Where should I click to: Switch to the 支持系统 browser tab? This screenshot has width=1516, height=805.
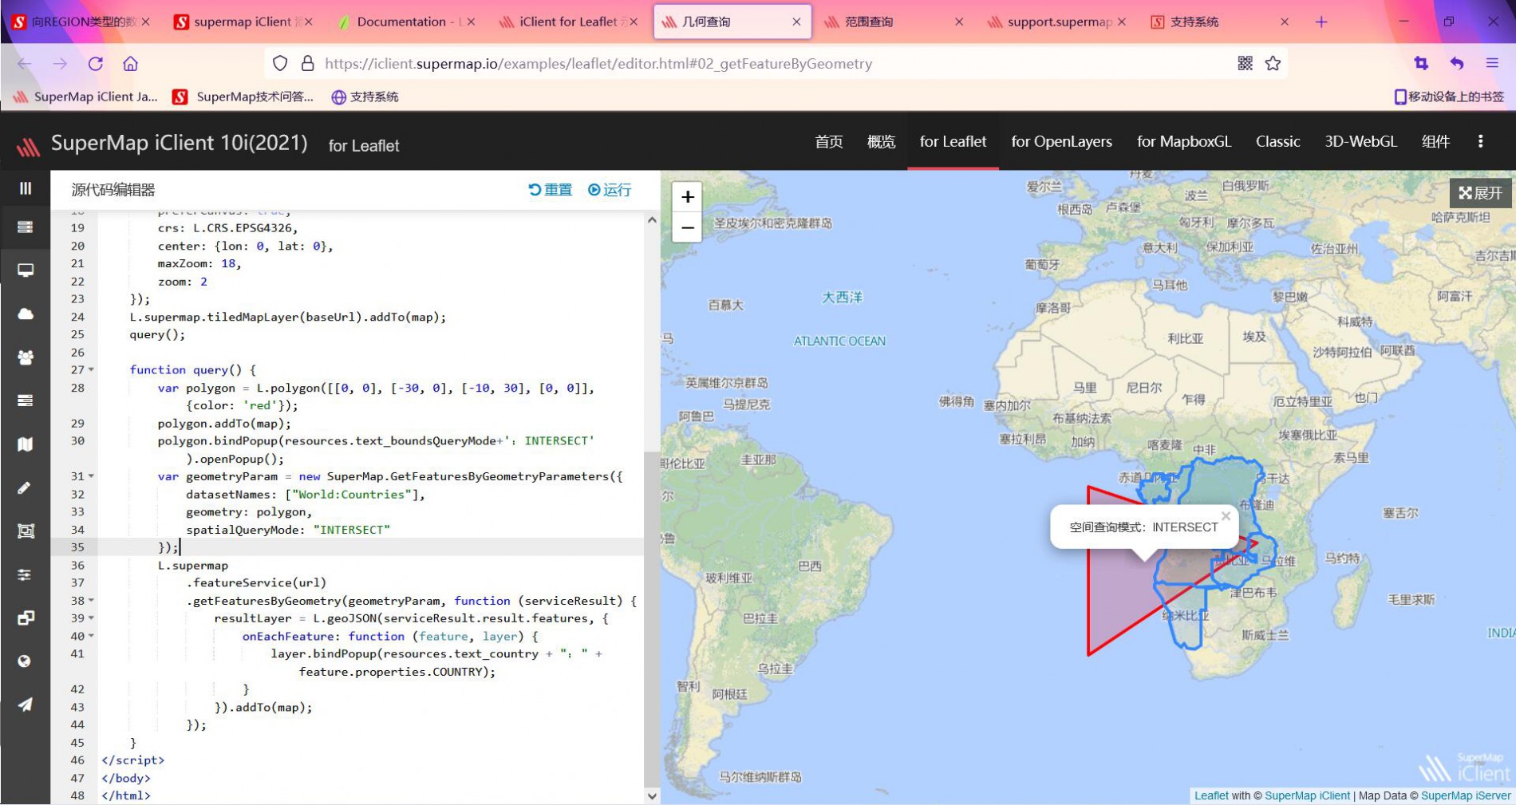(x=1219, y=22)
